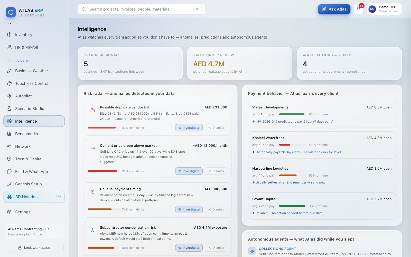Open the Demo CEO account menu

(x=384, y=9)
